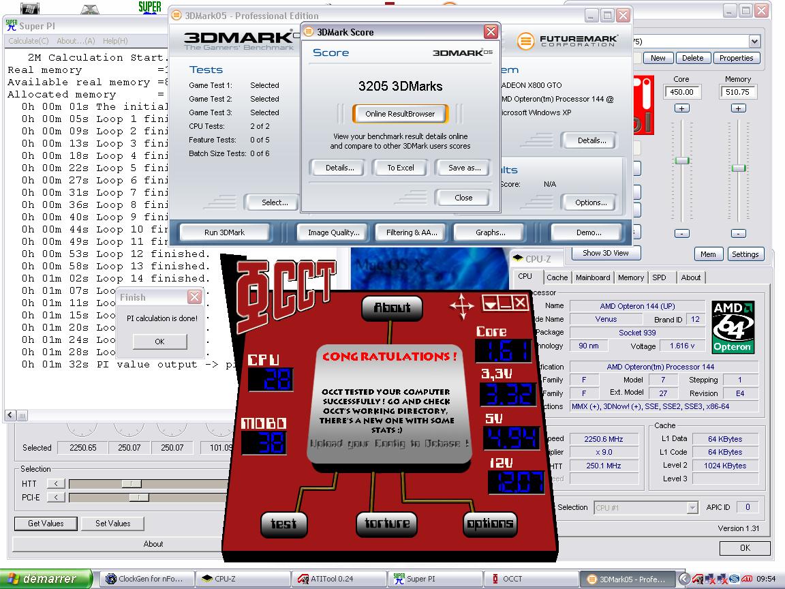Image resolution: width=785 pixels, height=589 pixels.
Task: Open Mem settings in ATITool
Action: pyautogui.click(x=708, y=254)
